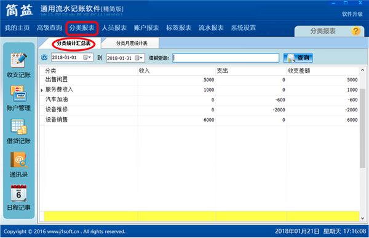Click the yellow help question mark icon
This screenshot has width=369, height=238.
[355, 31]
